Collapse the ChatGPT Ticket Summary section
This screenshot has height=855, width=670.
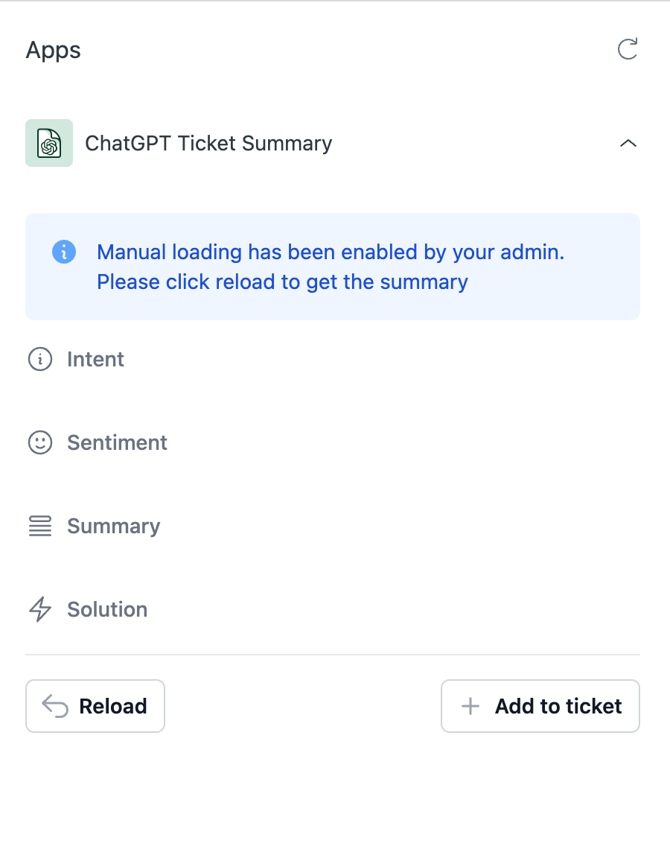[628, 144]
